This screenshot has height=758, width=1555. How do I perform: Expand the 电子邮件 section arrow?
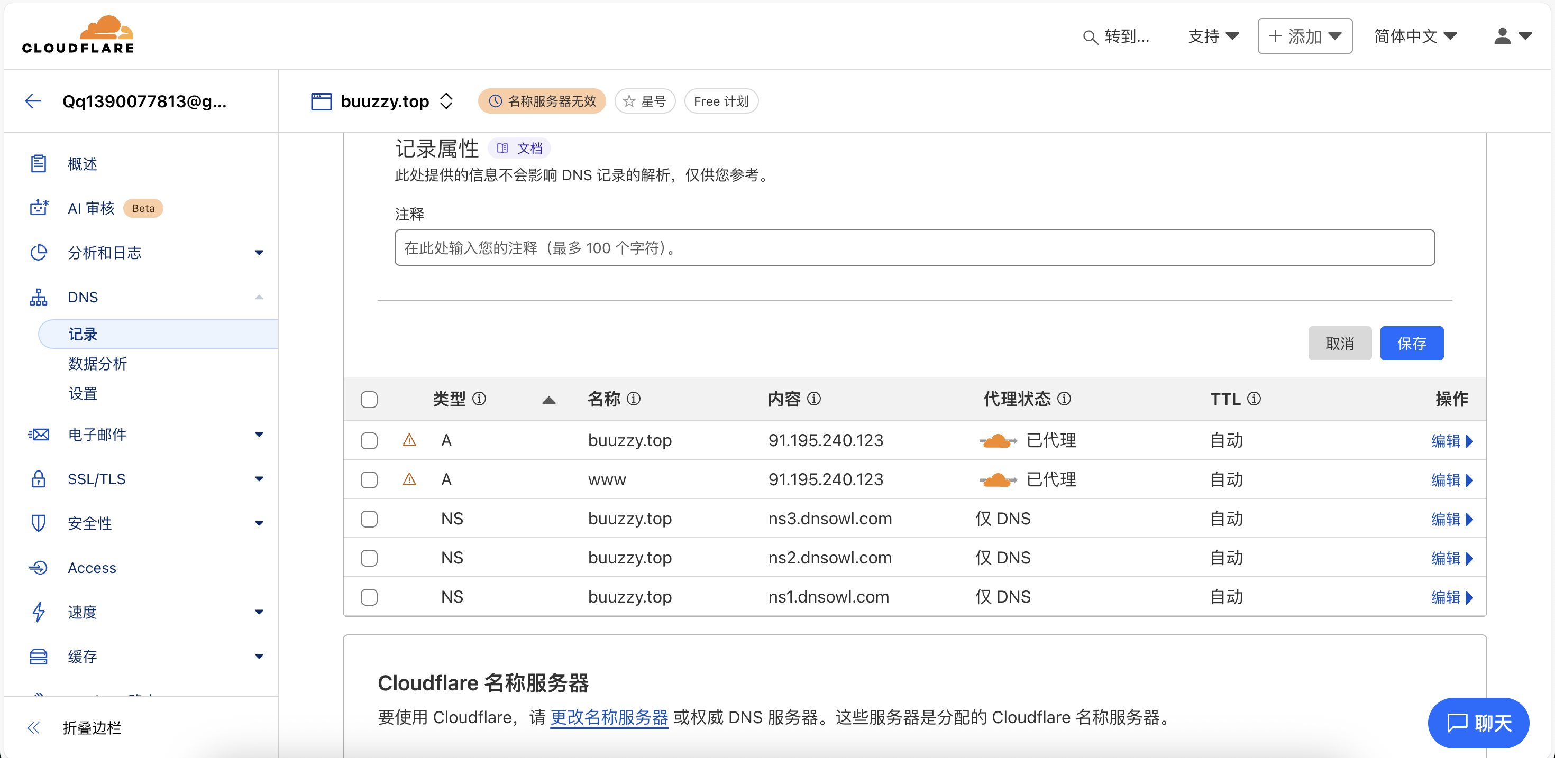[x=259, y=435]
